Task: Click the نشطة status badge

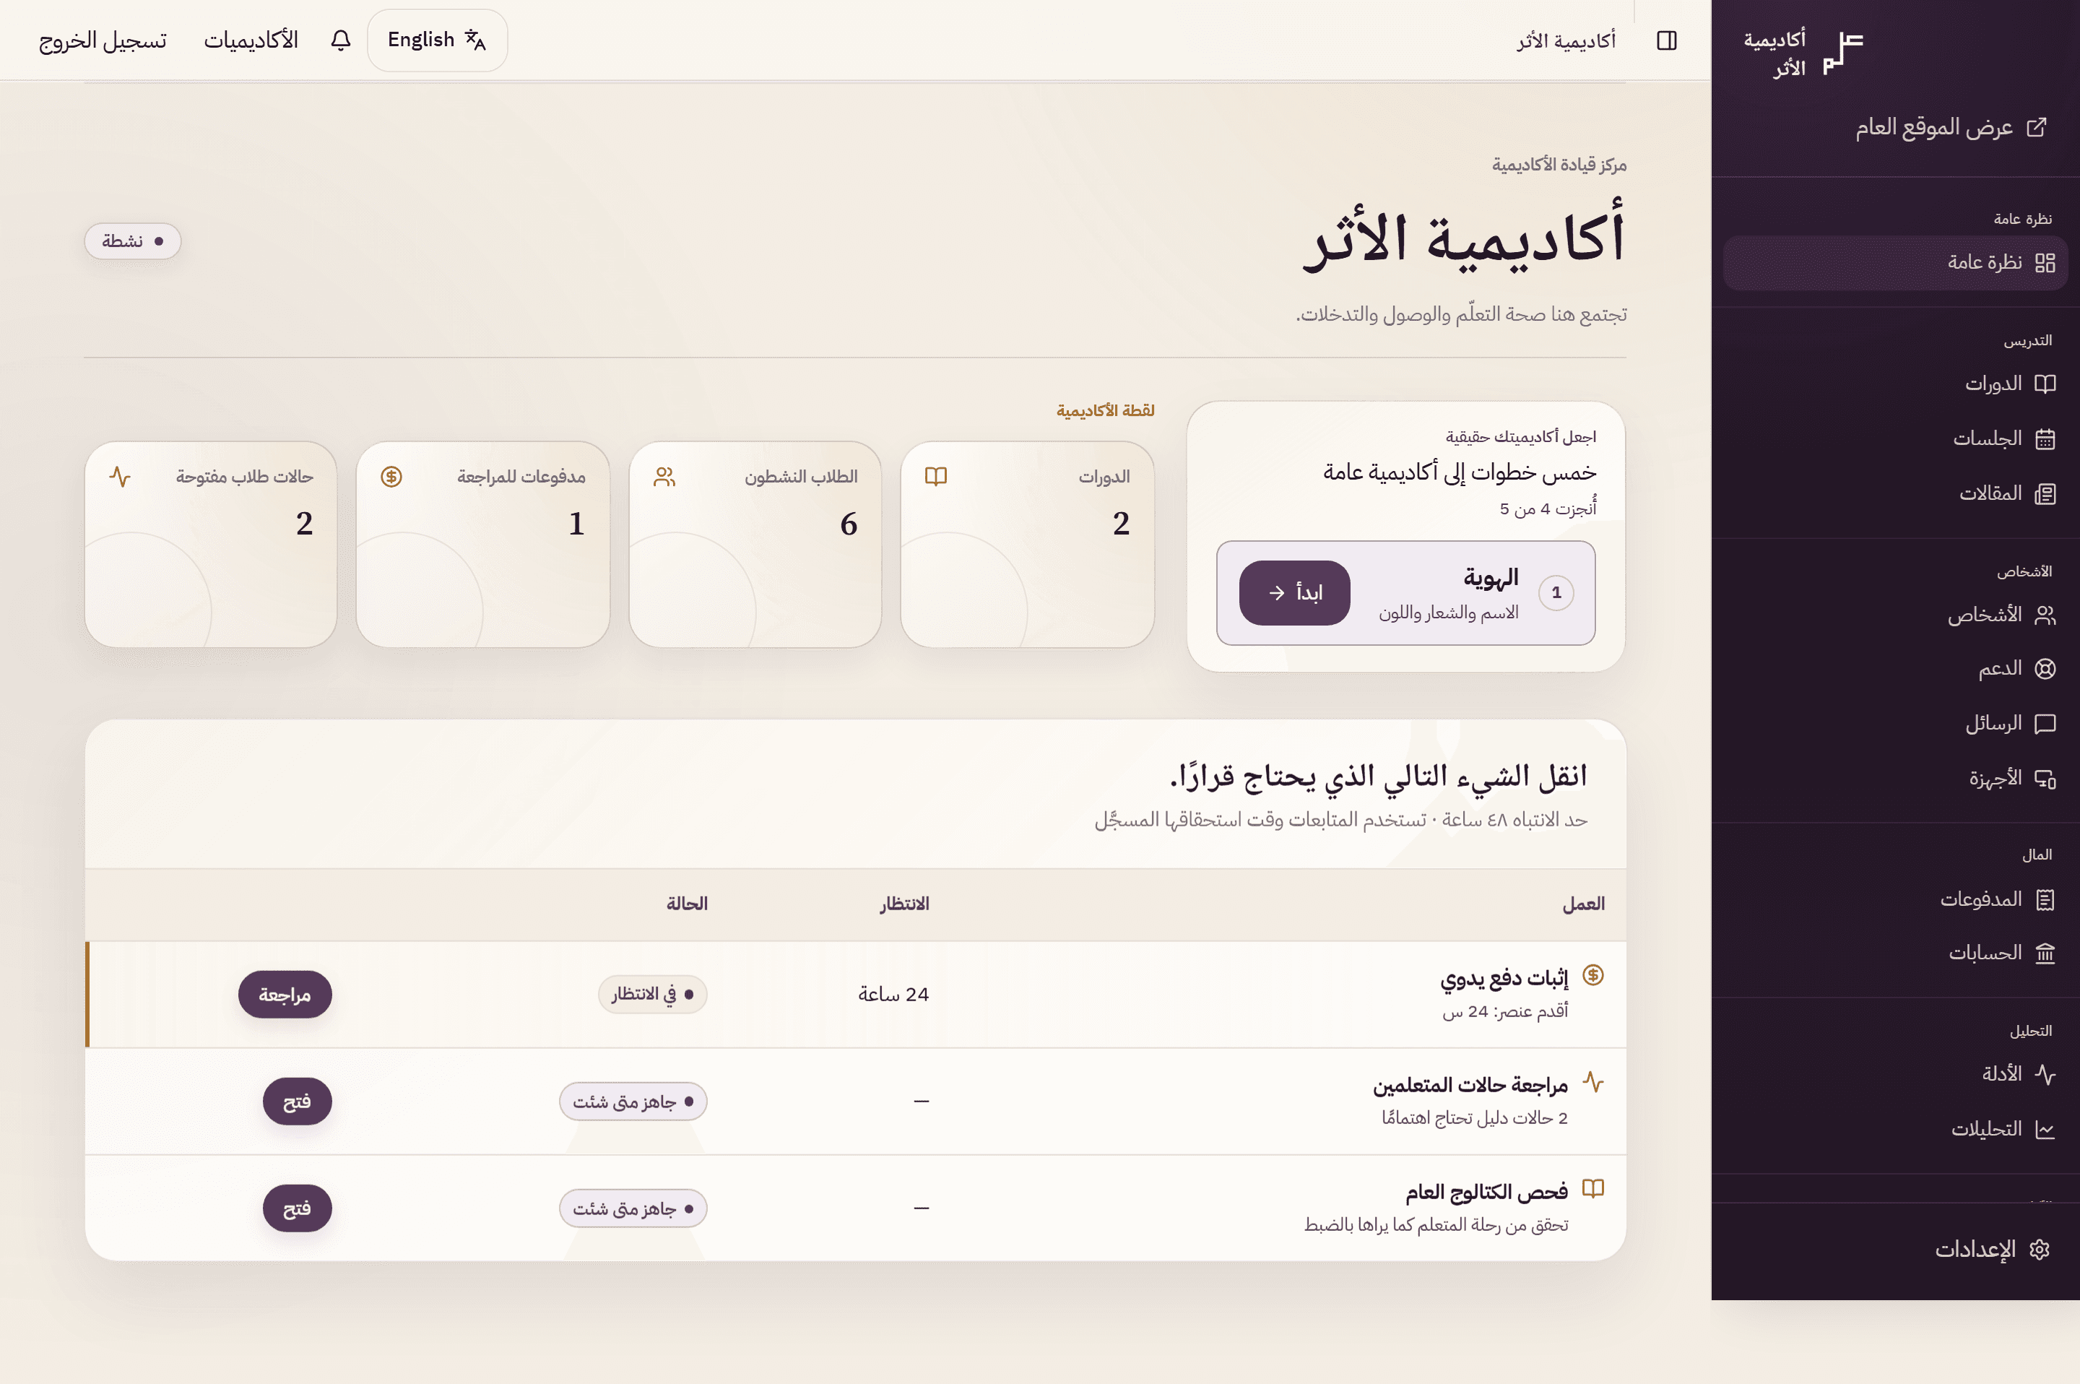Action: (134, 241)
